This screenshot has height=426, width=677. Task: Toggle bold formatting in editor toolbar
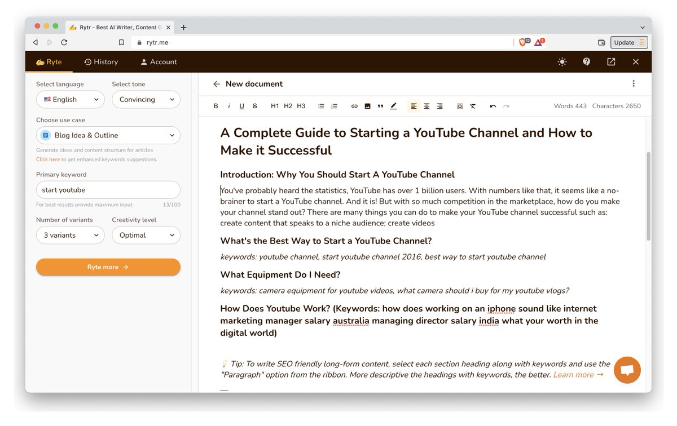click(x=216, y=106)
